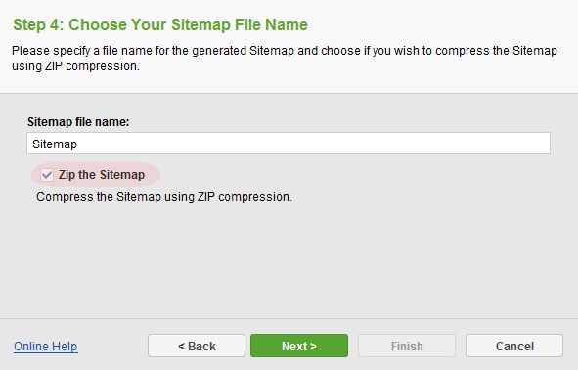Screen dimensions: 578x370
Task: Click the word 'Sitemap' inside the text box
Action: 55,144
